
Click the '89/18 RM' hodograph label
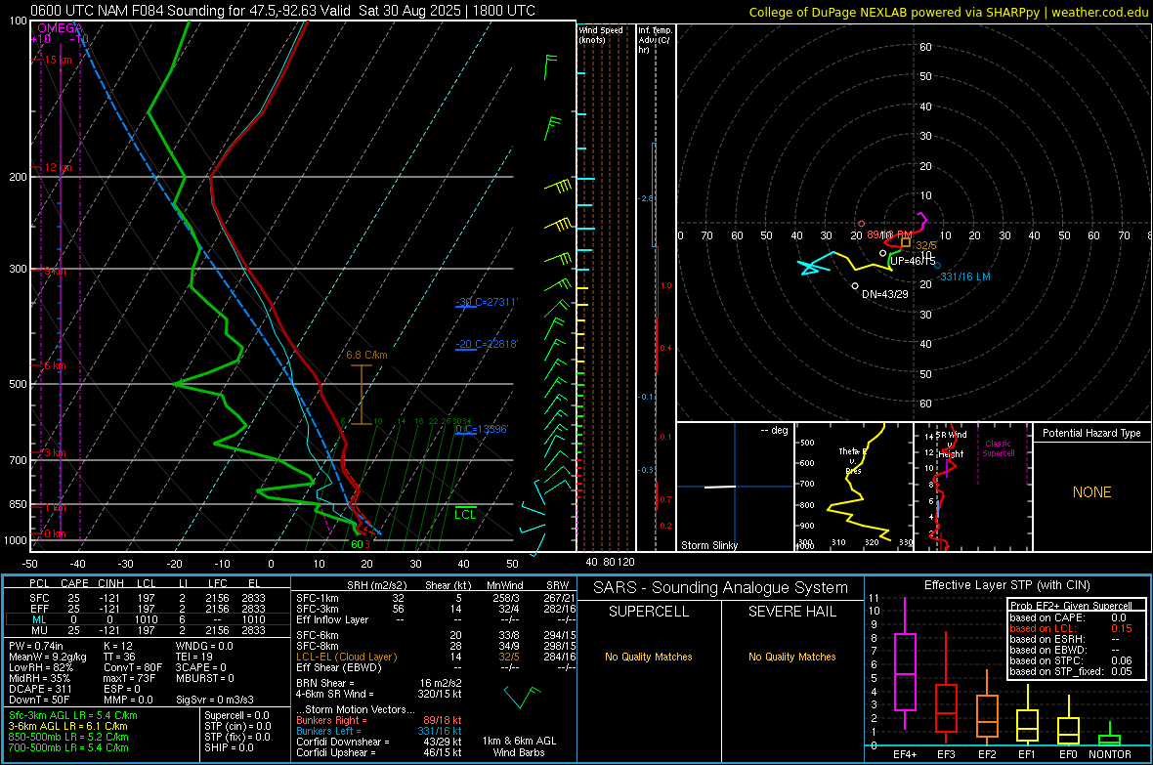pyautogui.click(x=889, y=234)
